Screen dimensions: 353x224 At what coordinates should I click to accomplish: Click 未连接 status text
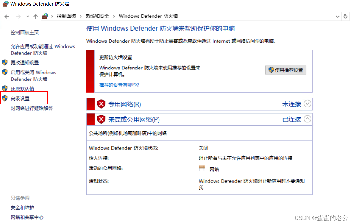click(x=292, y=104)
